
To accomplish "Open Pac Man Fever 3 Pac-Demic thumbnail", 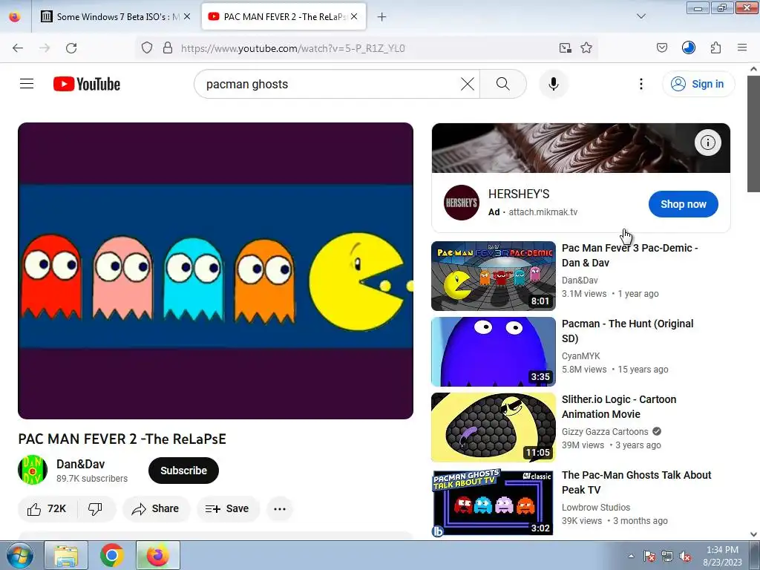I will click(494, 276).
